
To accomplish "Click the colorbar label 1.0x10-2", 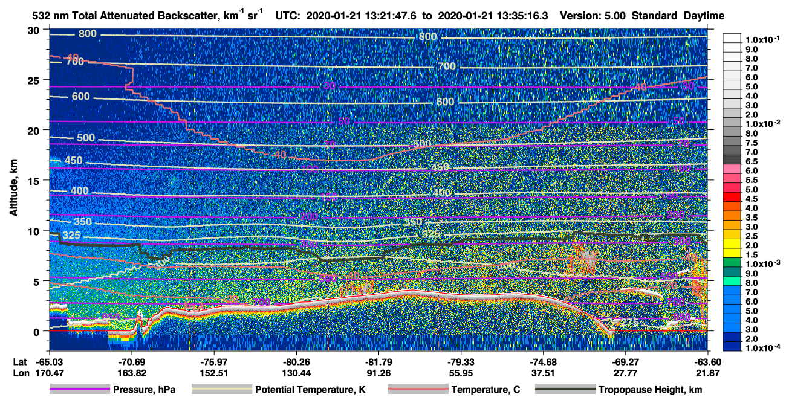I will point(763,123).
